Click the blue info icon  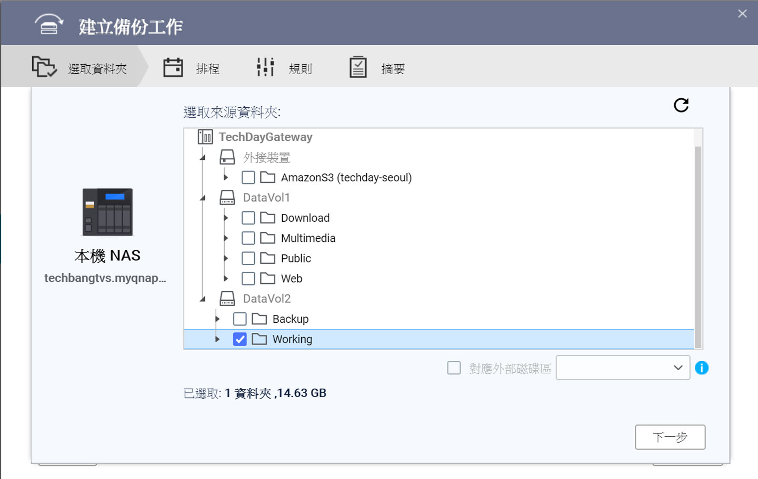tap(702, 368)
